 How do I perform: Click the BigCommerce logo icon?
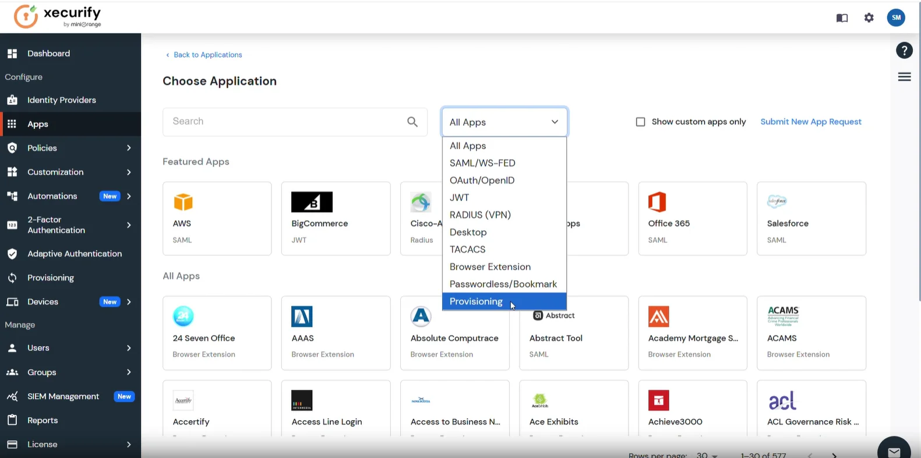tap(312, 202)
